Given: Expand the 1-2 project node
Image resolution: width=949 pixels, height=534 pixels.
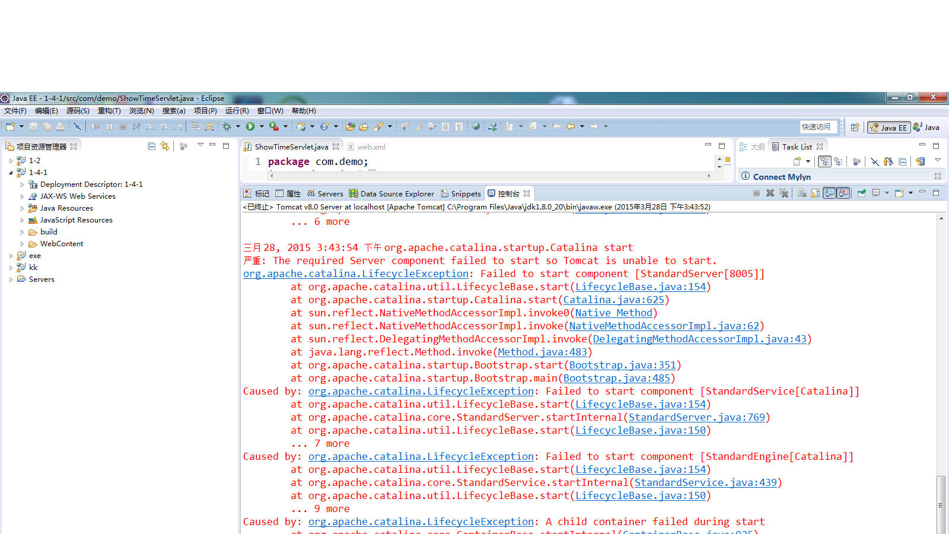Looking at the screenshot, I should (x=11, y=161).
